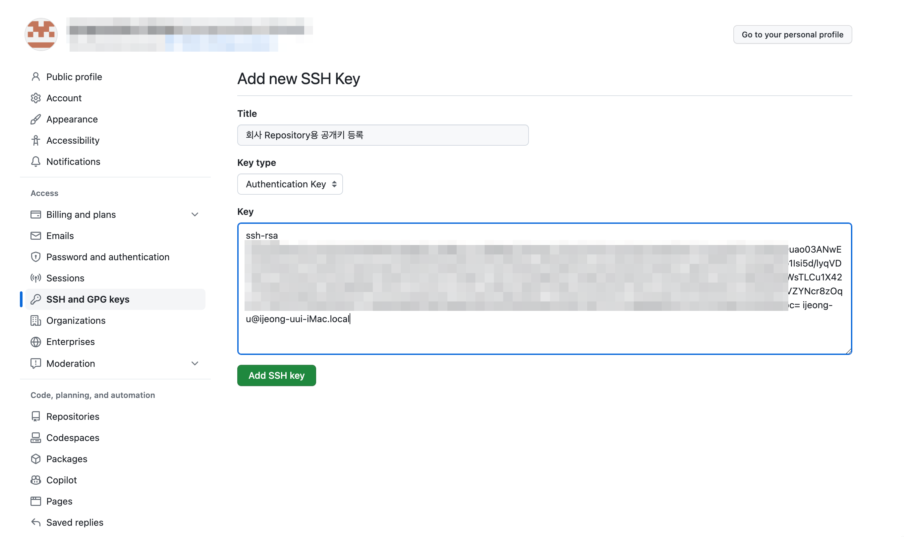The width and height of the screenshot is (904, 537).
Task: Click the Public profile person icon
Action: [35, 77]
